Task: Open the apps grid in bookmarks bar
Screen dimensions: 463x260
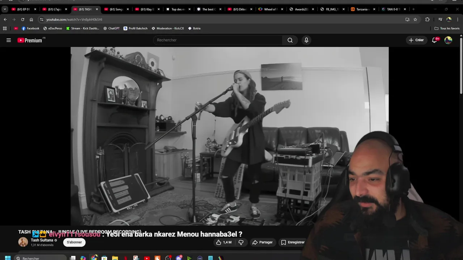Action: point(5,28)
